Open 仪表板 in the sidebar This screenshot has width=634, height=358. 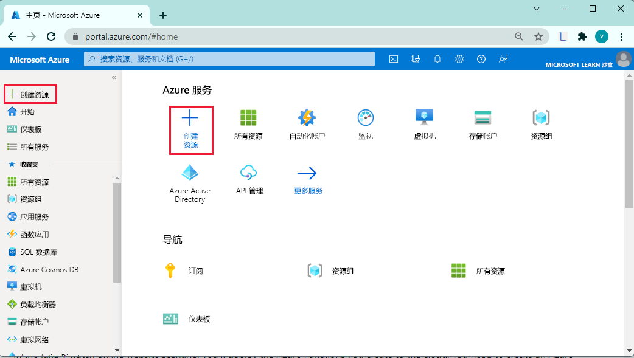pos(25,129)
